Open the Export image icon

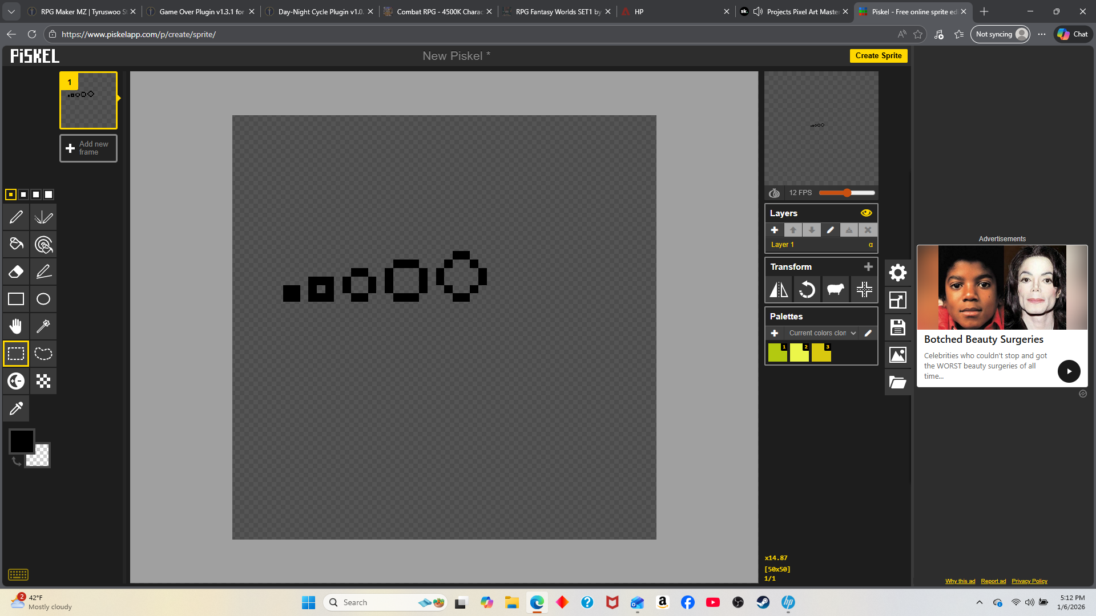(x=898, y=355)
